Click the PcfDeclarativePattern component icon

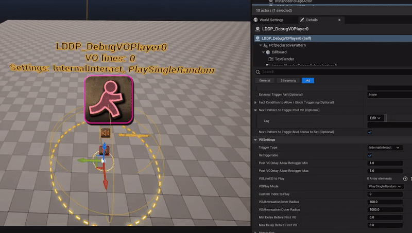pos(265,45)
